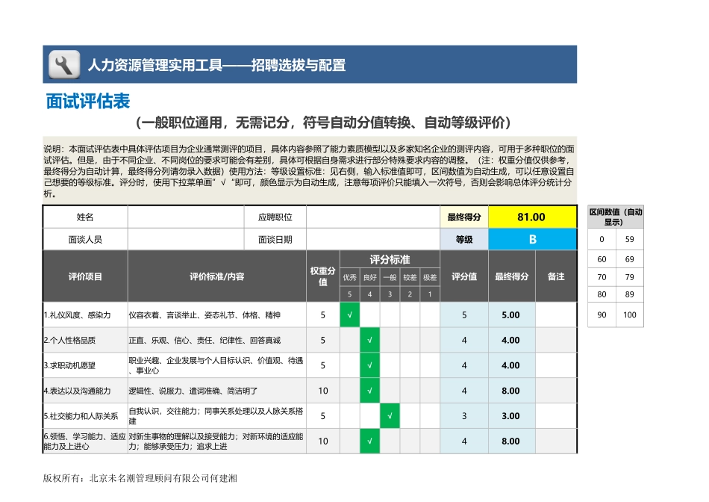Image resolution: width=709 pixels, height=502 pixels.
Task: Select the yellow 最终得分 cell showing 81.00
Action: pos(531,217)
